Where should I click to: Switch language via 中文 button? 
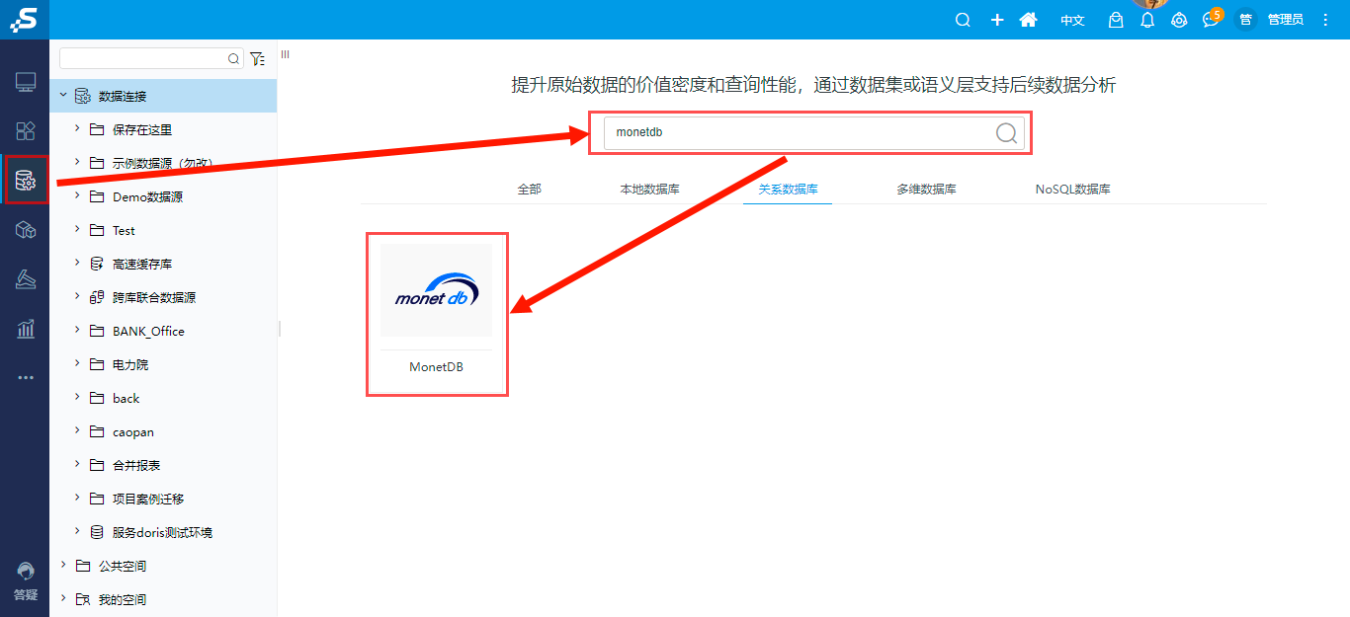click(x=1072, y=20)
